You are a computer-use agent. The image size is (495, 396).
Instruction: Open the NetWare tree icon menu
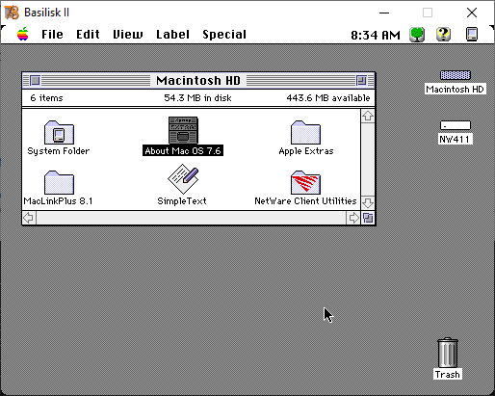[x=417, y=34]
